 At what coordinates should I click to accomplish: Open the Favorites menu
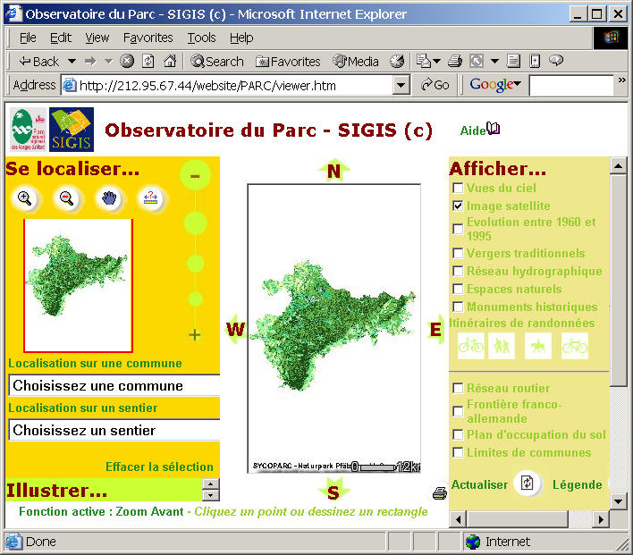coord(148,38)
